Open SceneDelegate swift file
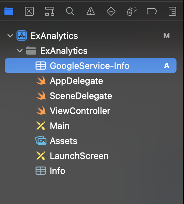 [x=91, y=96]
